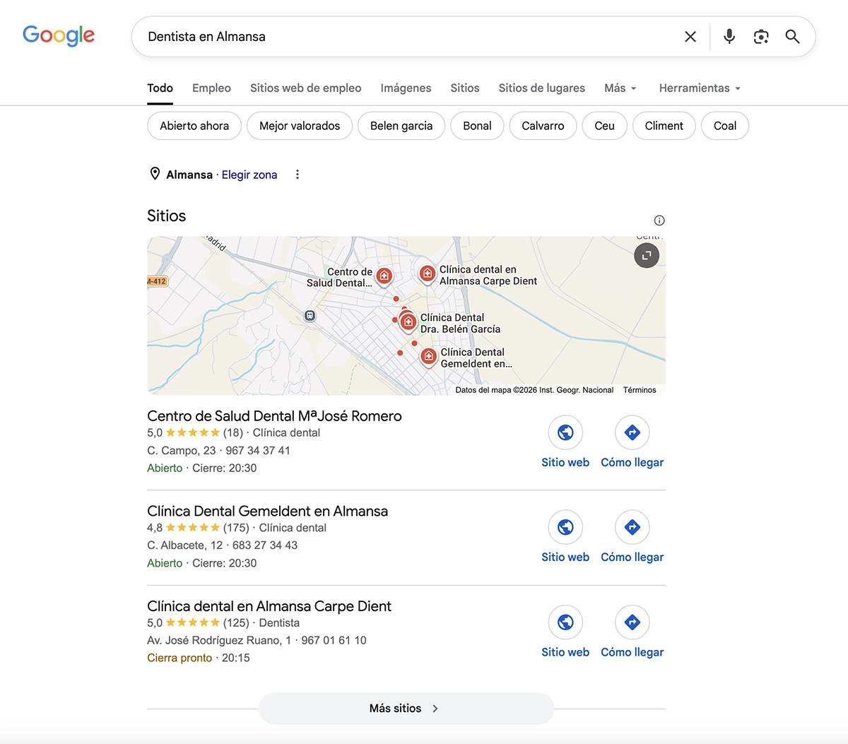Open search by image camera icon
The height and width of the screenshot is (744, 848).
click(x=761, y=37)
